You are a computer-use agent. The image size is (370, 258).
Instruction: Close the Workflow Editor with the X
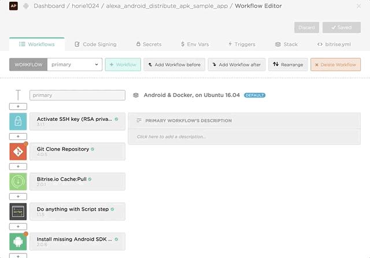click(358, 6)
